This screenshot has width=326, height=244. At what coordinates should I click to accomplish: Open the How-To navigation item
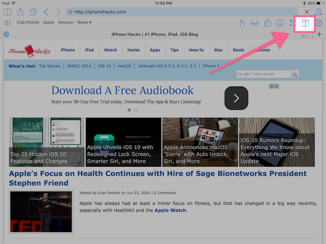coord(196,50)
